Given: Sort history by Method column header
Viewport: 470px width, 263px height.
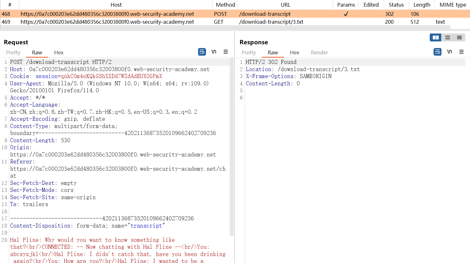Looking at the screenshot, I should tap(225, 5).
